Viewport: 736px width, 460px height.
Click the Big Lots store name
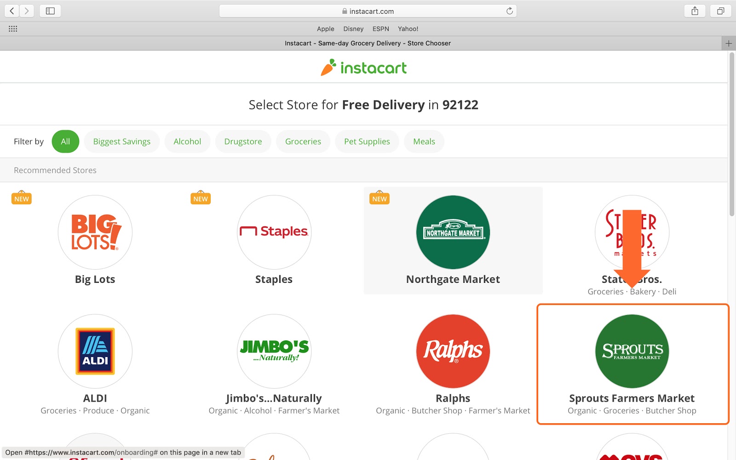[x=95, y=279]
